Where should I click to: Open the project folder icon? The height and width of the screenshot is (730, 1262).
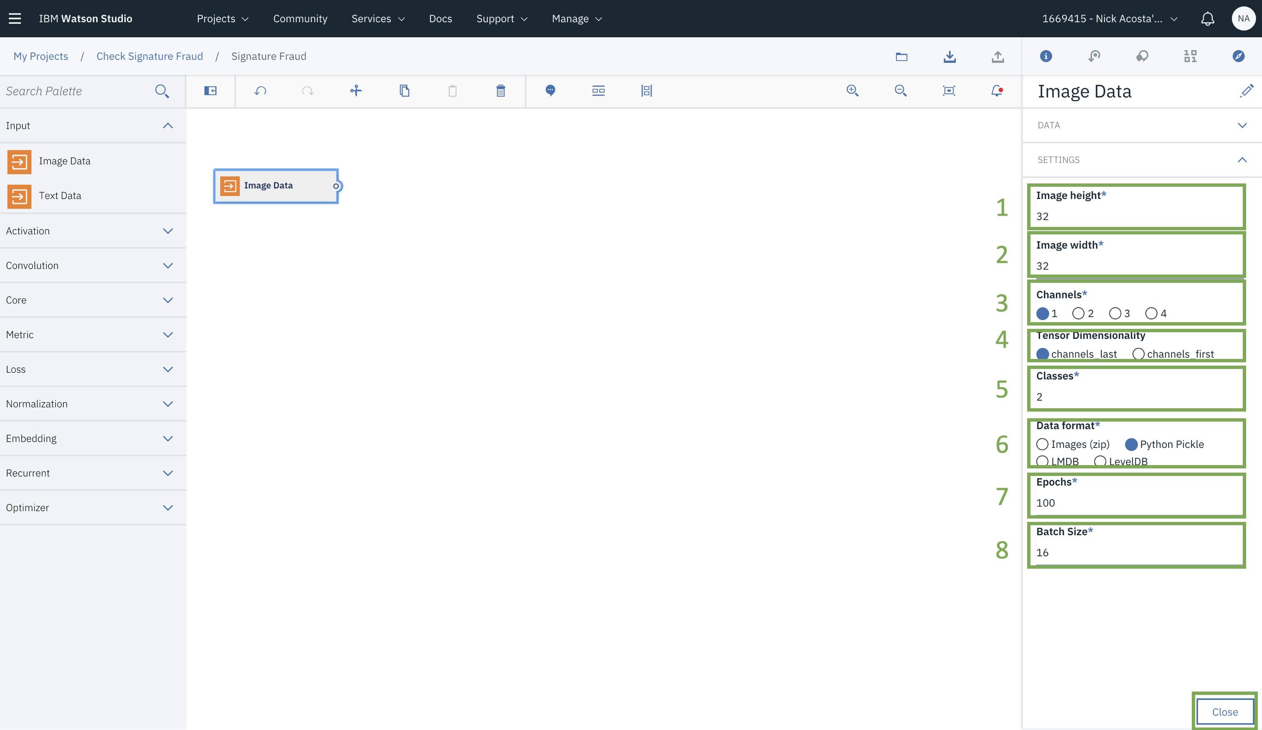click(x=901, y=56)
